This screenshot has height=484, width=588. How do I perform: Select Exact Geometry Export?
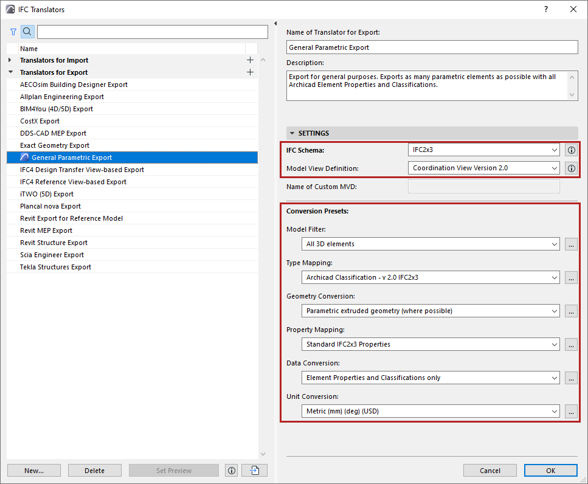point(132,145)
